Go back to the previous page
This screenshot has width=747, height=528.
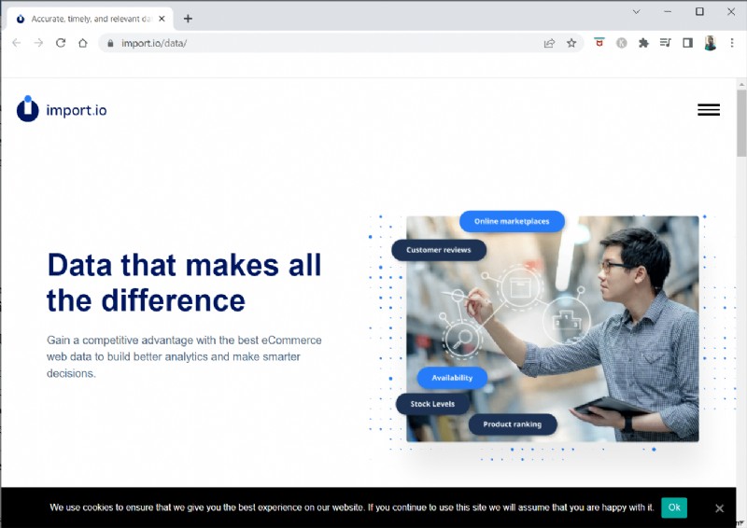17,43
